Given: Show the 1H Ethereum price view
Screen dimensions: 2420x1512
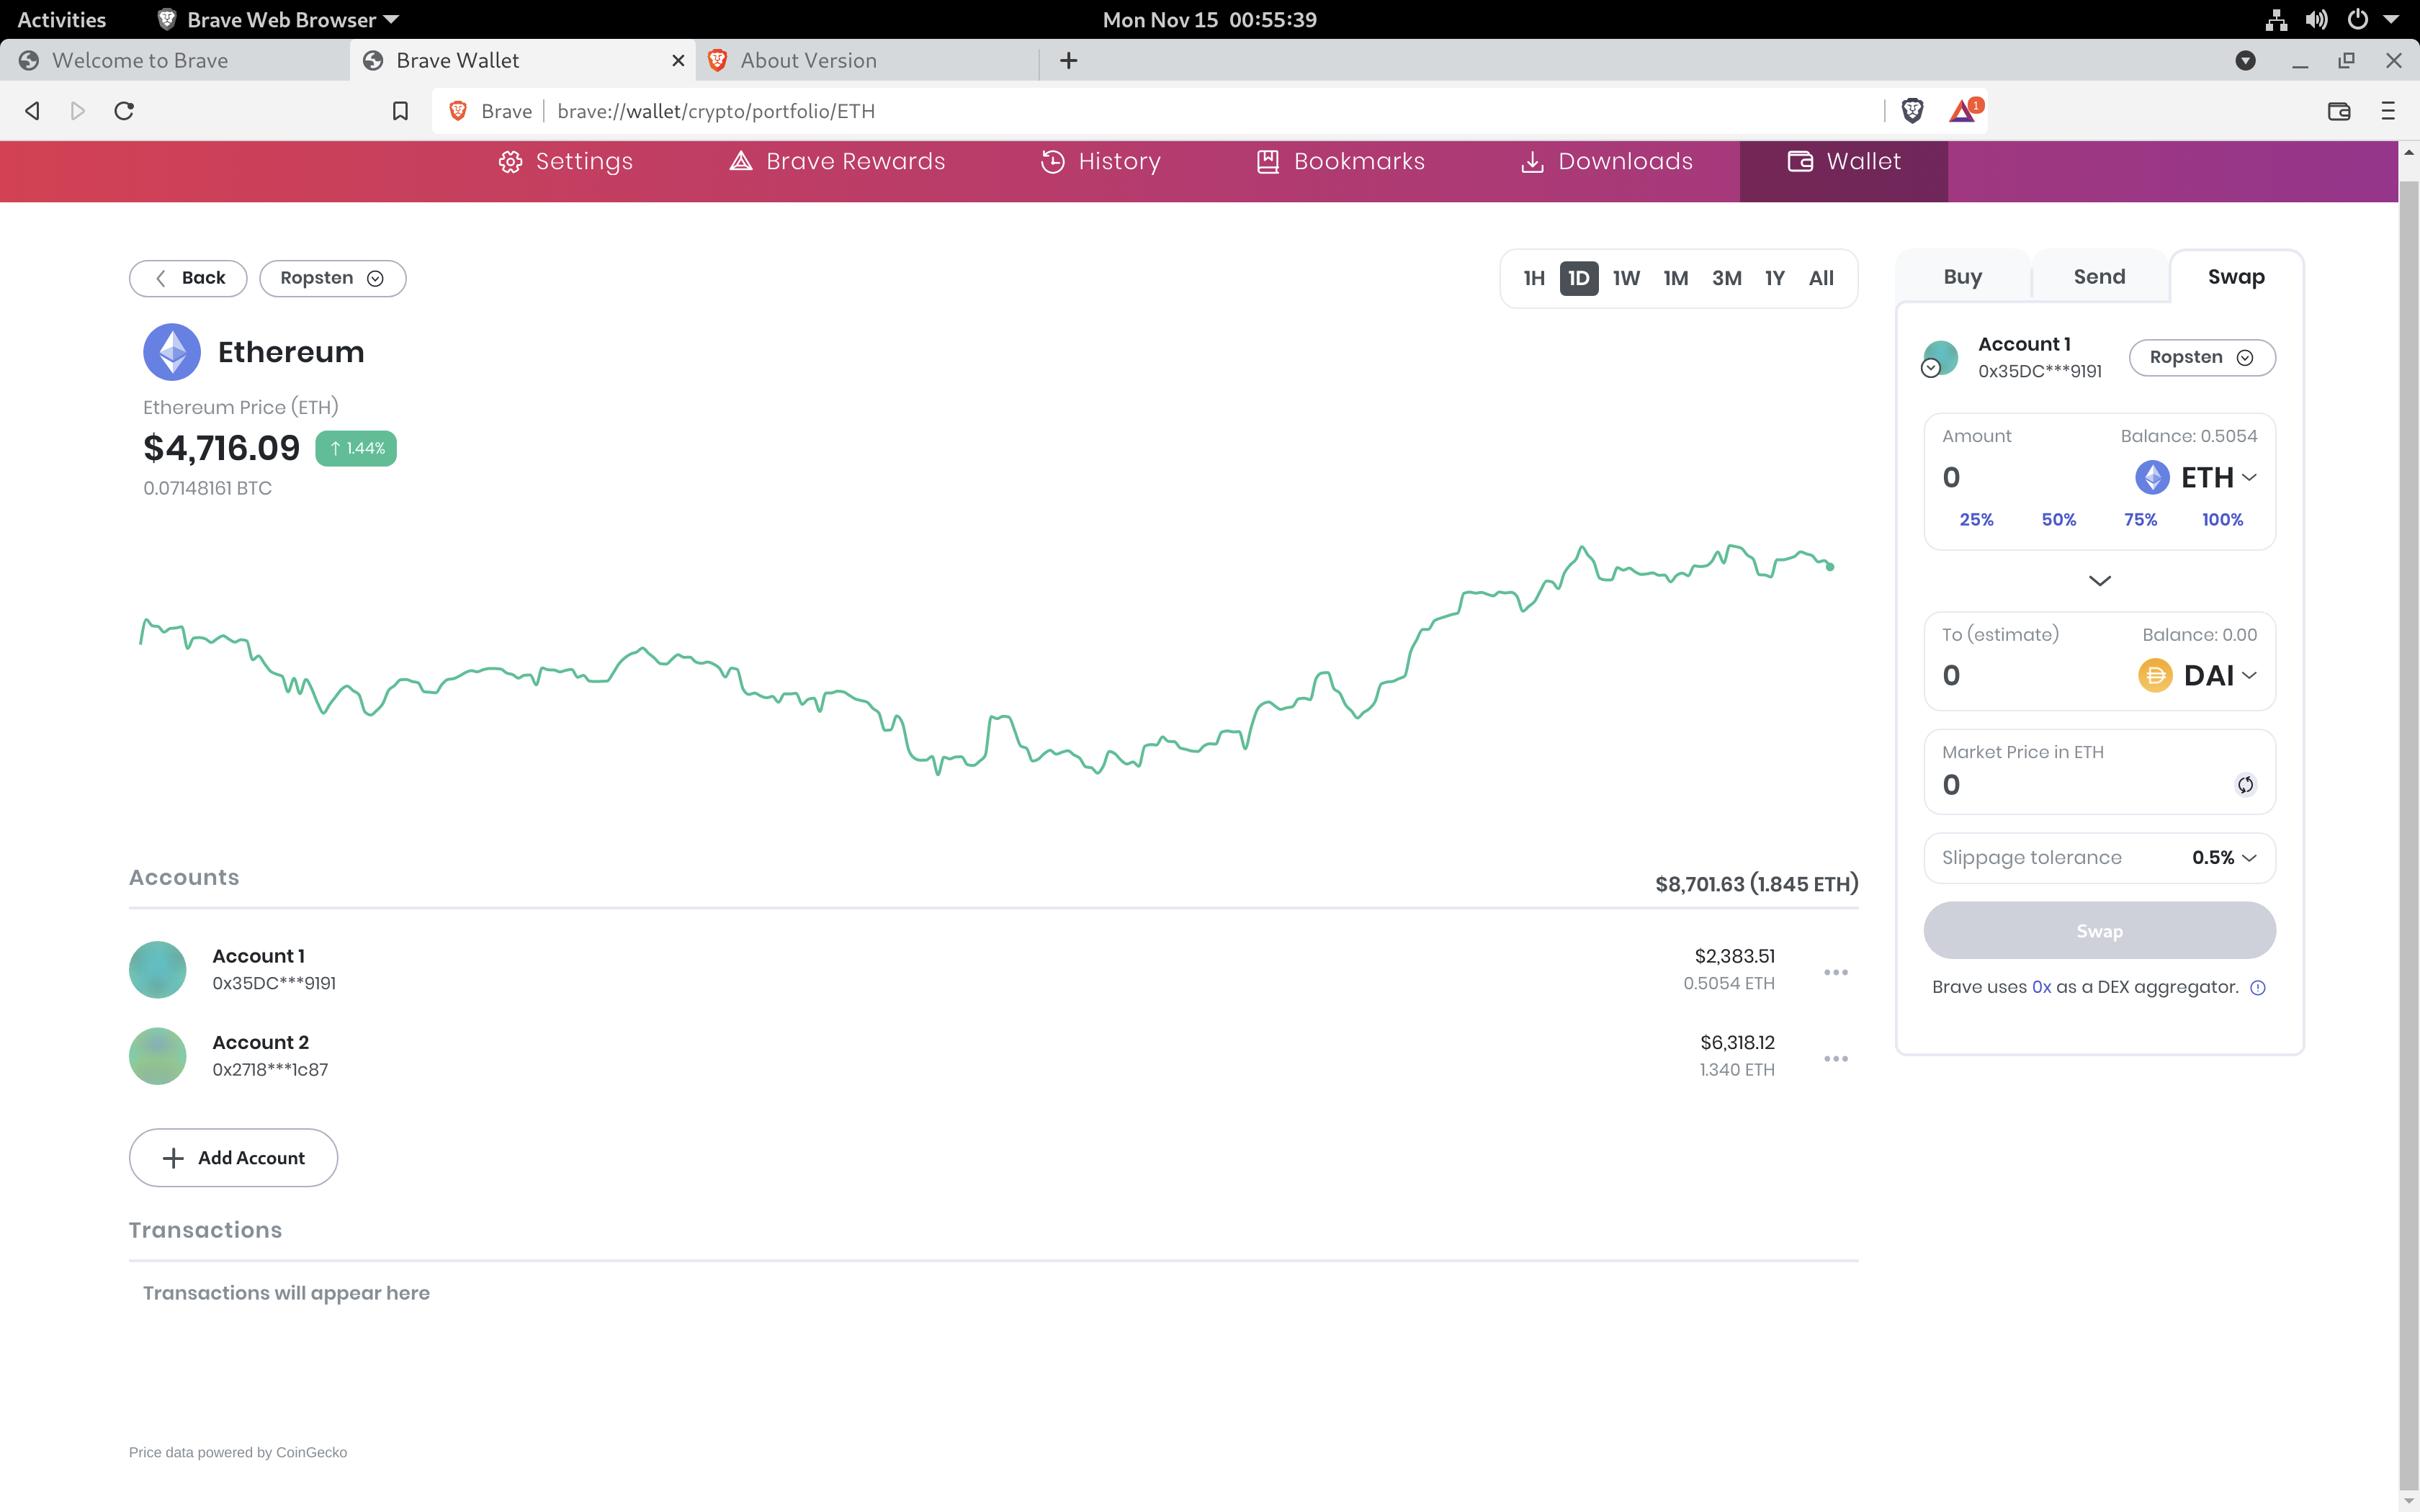Looking at the screenshot, I should coord(1534,278).
